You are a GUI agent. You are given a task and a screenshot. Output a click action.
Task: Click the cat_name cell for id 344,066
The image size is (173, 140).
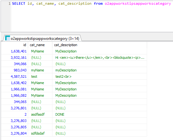pyautogui.click(x=40, y=64)
